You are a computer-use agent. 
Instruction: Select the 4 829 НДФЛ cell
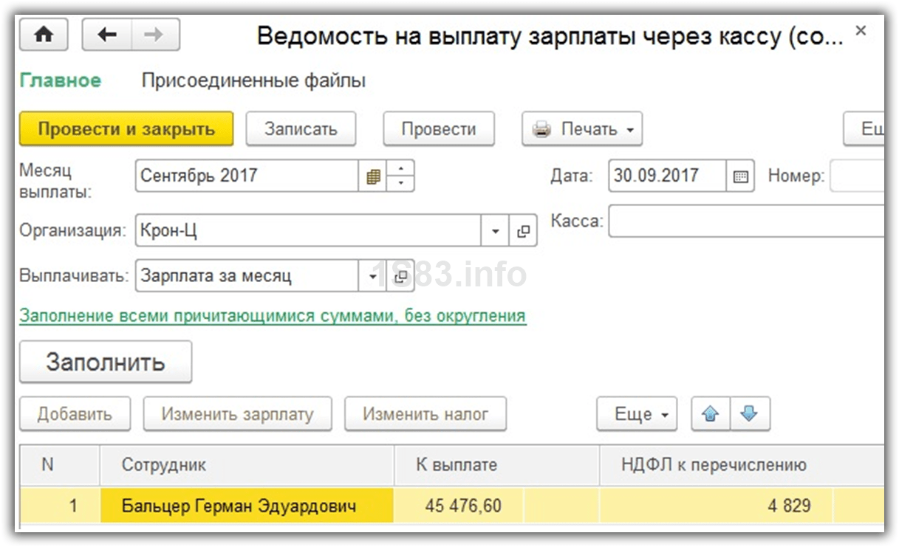[716, 506]
